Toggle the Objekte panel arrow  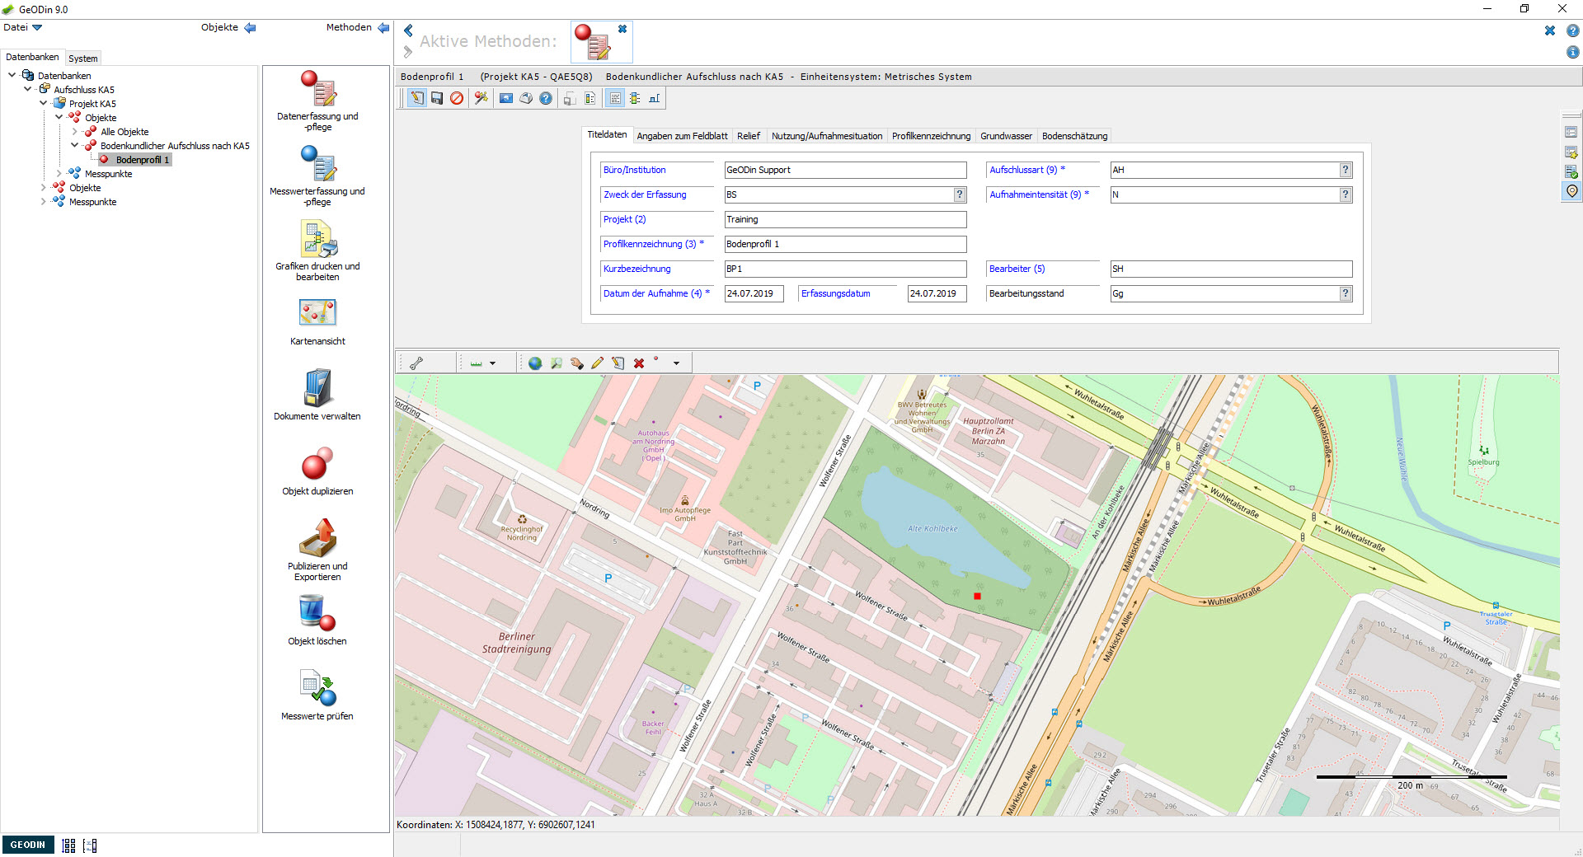[250, 27]
